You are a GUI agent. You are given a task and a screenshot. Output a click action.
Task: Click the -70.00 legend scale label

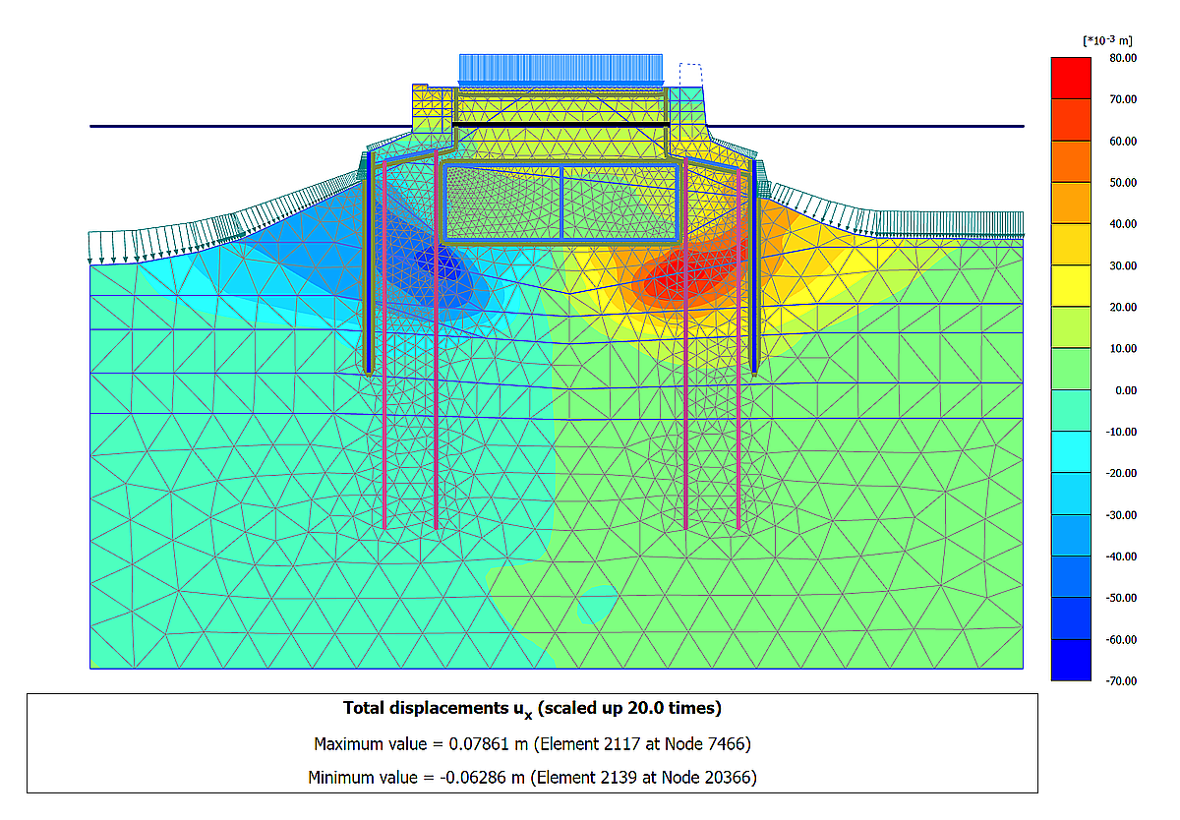(x=1121, y=681)
